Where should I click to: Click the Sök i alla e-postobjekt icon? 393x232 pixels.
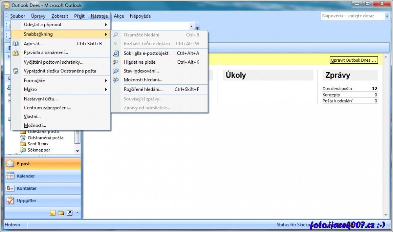[116, 54]
